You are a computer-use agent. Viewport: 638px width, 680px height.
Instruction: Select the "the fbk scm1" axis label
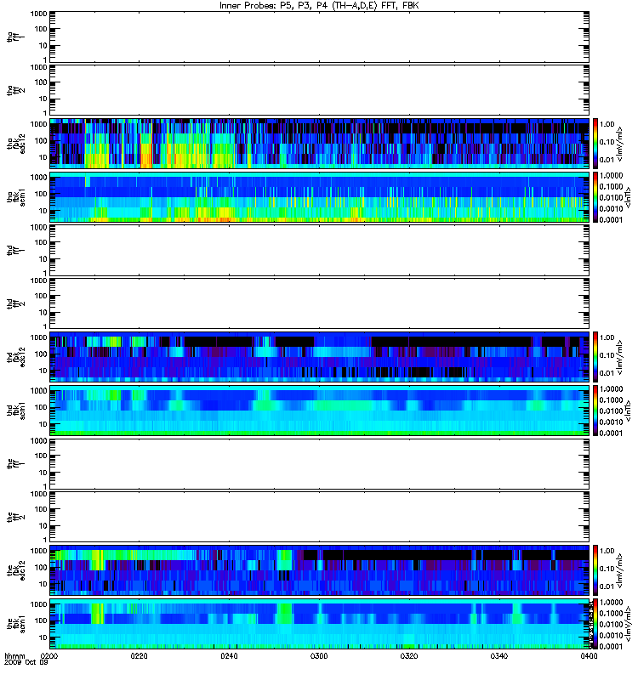16,624
